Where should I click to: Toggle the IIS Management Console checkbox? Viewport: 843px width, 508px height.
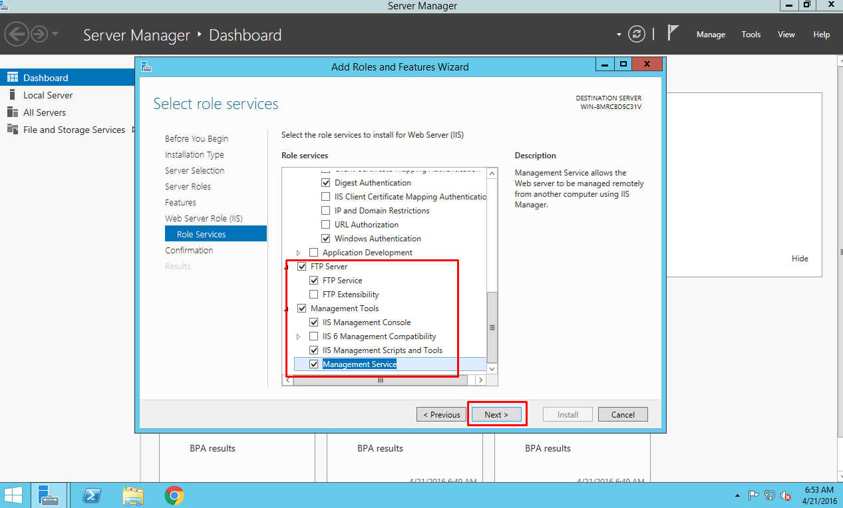click(x=314, y=322)
